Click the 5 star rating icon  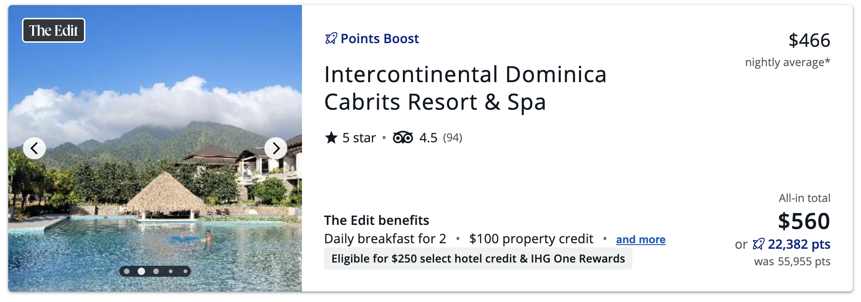(331, 138)
